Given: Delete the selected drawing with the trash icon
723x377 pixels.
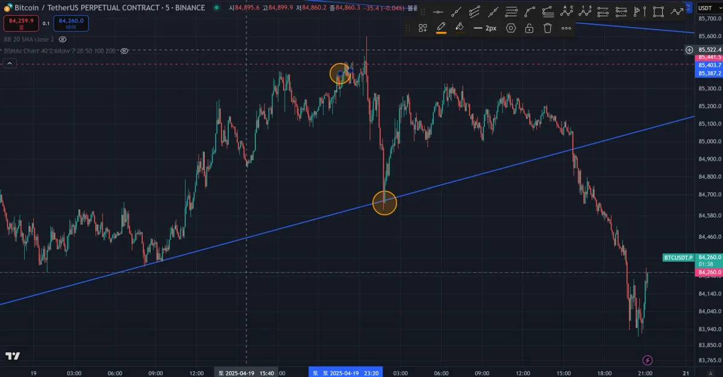Looking at the screenshot, I should (x=547, y=28).
